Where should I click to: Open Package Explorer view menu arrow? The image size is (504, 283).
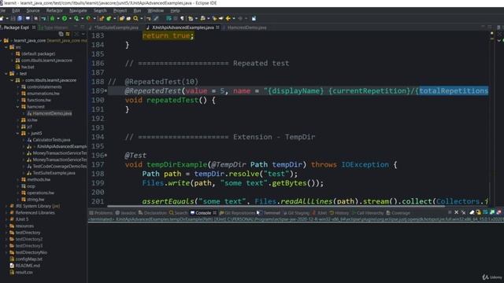83,34
